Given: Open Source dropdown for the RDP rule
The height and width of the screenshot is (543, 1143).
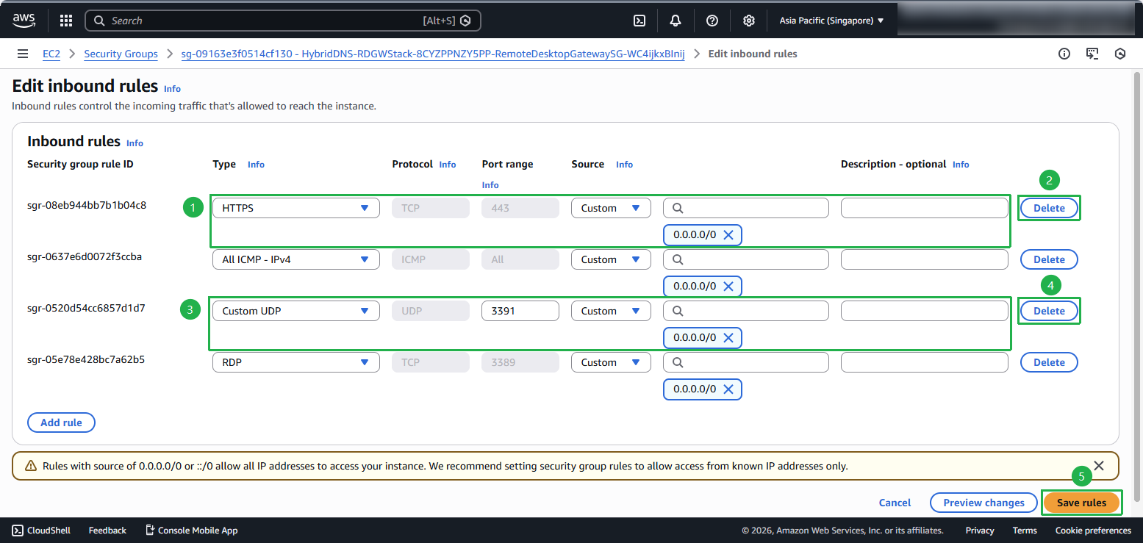Looking at the screenshot, I should [x=610, y=362].
